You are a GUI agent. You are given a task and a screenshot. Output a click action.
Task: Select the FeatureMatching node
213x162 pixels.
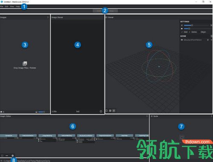66,136
